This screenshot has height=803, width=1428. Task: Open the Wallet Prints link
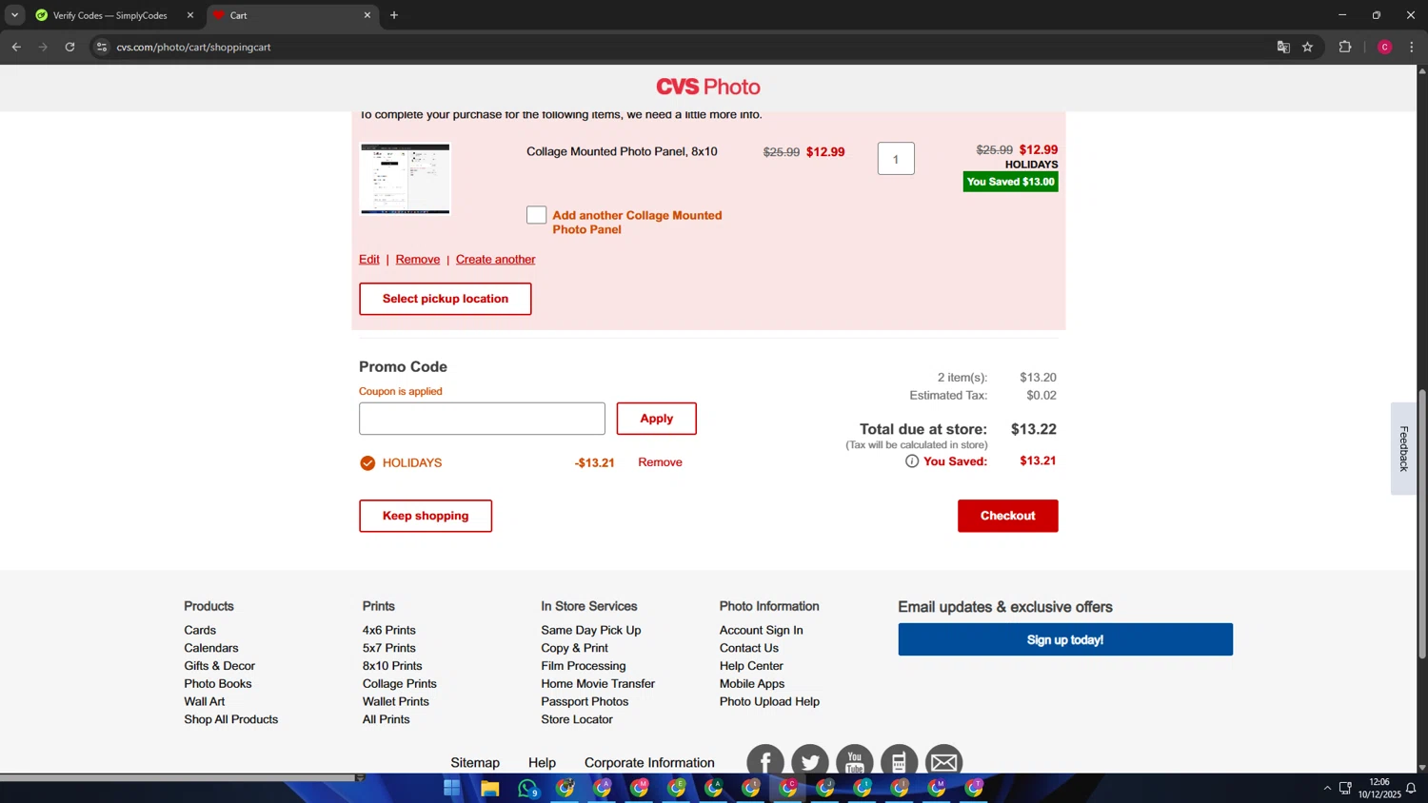pyautogui.click(x=396, y=701)
